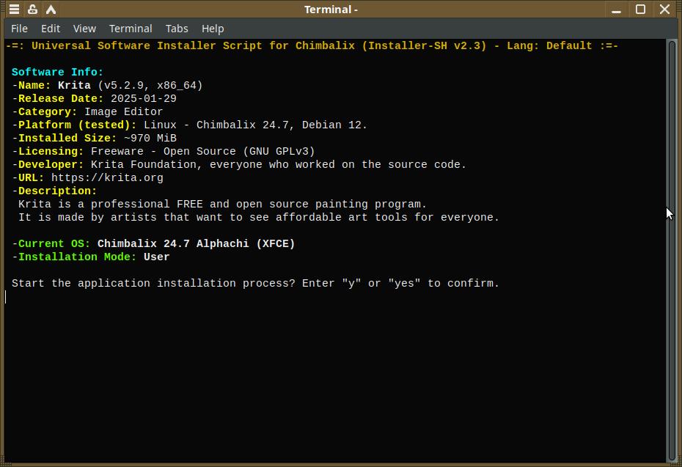Viewport: 682px width, 467px height.
Task: Open the Tabs menu
Action: [x=177, y=29]
